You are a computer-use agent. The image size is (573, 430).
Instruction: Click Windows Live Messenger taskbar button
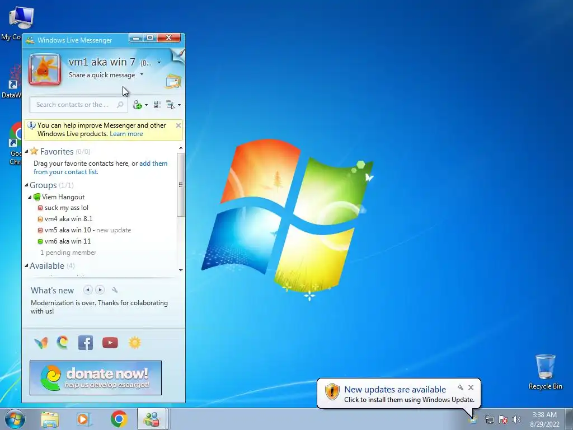click(x=152, y=419)
